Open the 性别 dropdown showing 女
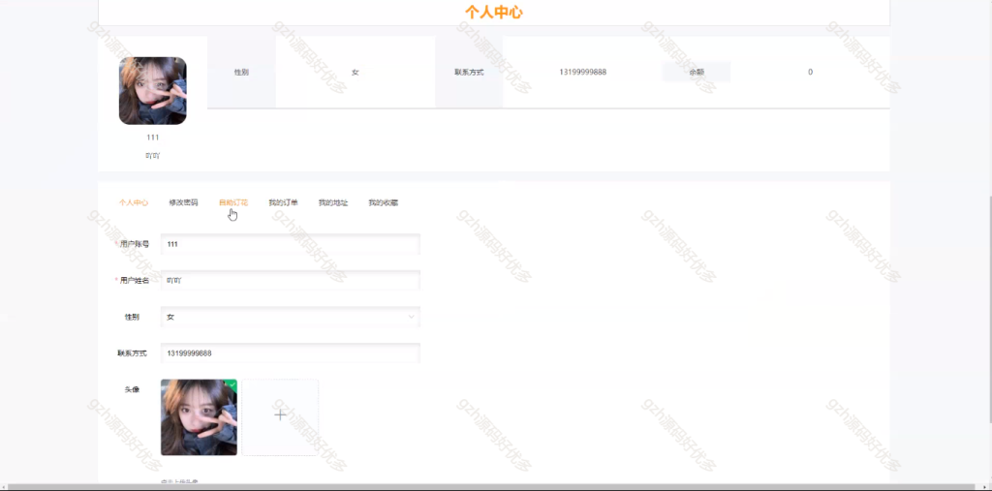This screenshot has width=992, height=491. [x=291, y=317]
